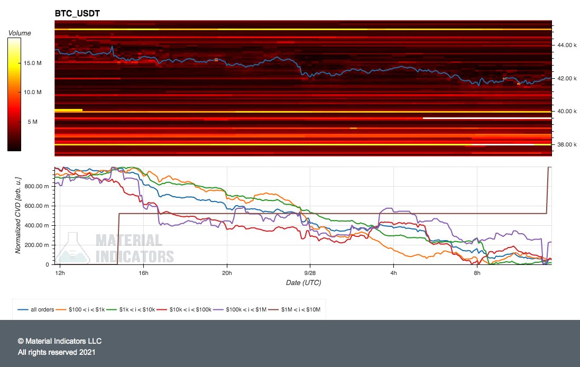Toggle the $100 < i < $1k legend entry
580x367 pixels.
[x=80, y=310]
